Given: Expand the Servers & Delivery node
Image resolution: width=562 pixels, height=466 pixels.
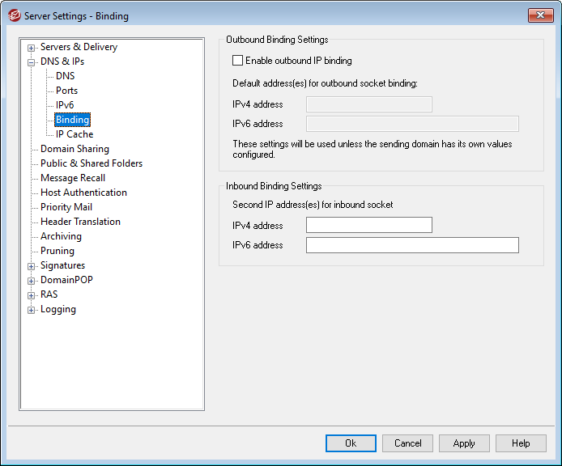Looking at the screenshot, I should pyautogui.click(x=32, y=48).
